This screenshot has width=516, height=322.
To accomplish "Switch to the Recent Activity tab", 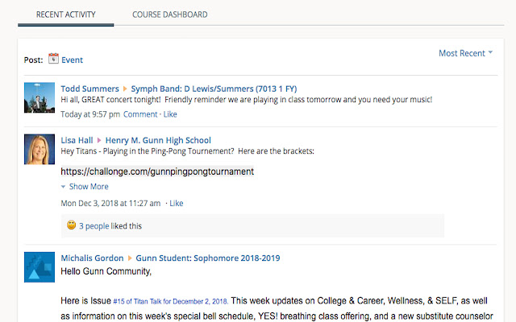I will (66, 14).
